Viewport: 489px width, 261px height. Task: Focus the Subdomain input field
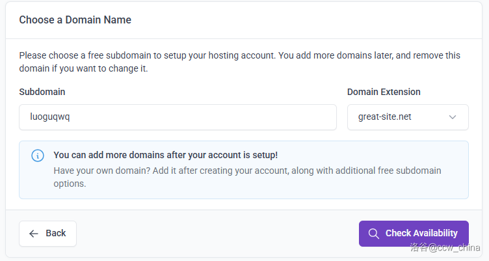(178, 117)
